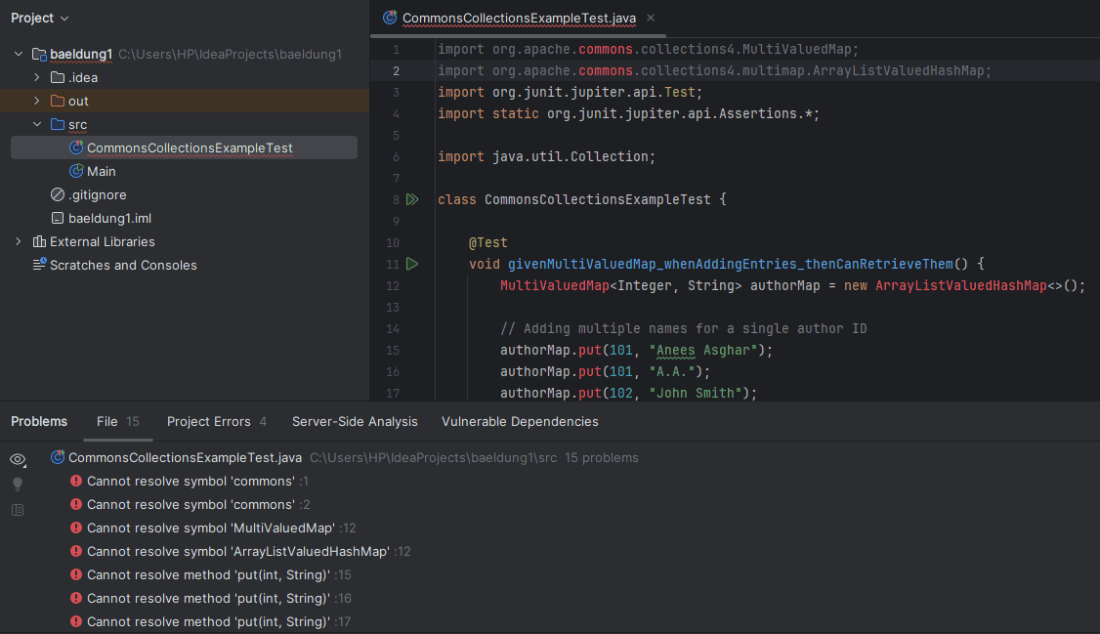Open the Vulnerable Dependencies tab
The image size is (1100, 634).
tap(520, 421)
